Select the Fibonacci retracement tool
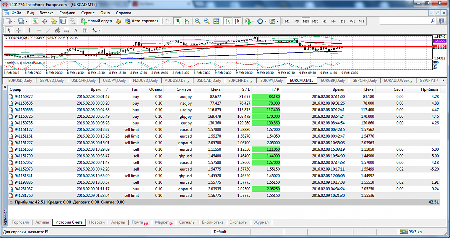Image resolution: width=450 pixels, height=238 pixels. click(x=66, y=30)
